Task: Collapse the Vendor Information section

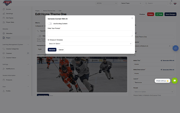Action: tap(28, 75)
